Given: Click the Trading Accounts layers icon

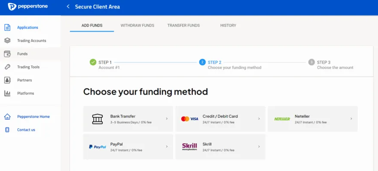Looking at the screenshot, I should tap(7, 41).
